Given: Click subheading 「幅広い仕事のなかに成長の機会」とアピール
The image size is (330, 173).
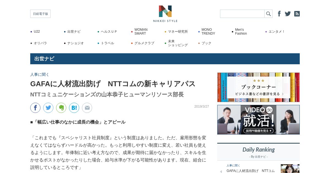Looking at the screenshot, I should click(78, 122).
